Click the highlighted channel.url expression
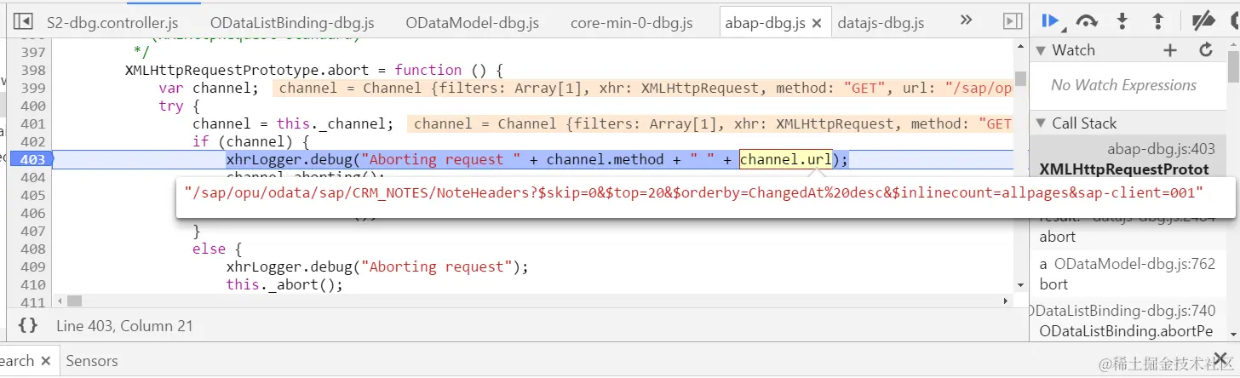The width and height of the screenshot is (1240, 378). point(785,159)
